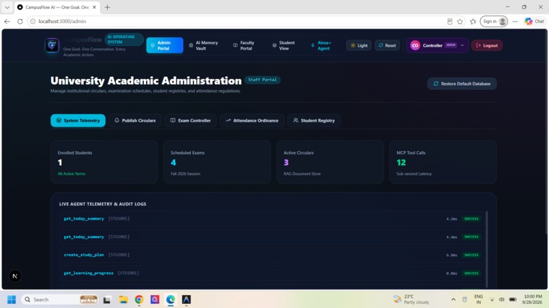Switch to Student View

(x=283, y=46)
